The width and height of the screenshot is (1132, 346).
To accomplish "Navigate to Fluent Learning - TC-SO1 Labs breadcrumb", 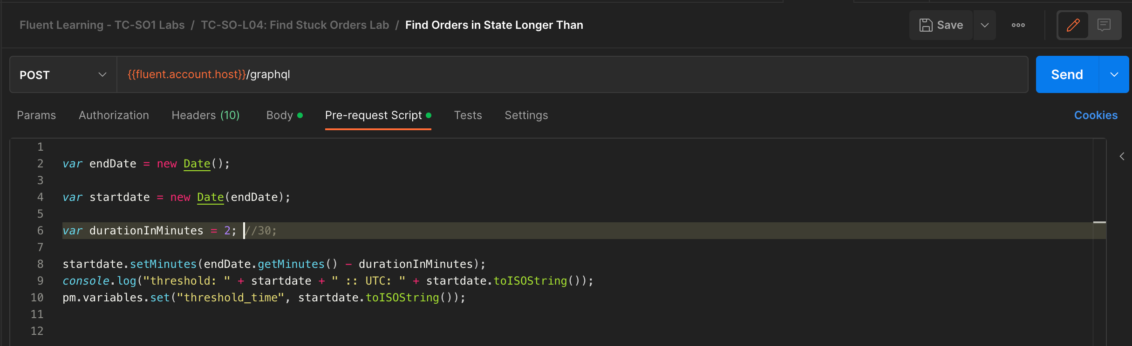I will click(102, 25).
